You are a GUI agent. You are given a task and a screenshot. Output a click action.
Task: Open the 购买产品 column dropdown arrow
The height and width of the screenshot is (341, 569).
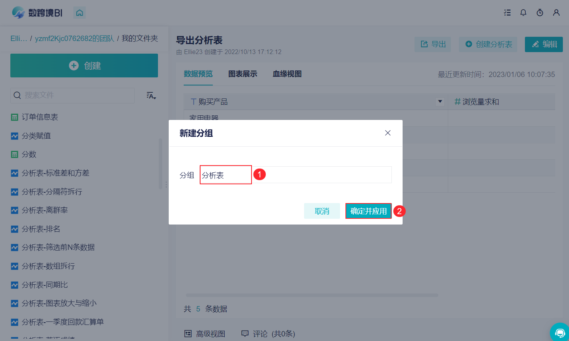click(440, 102)
